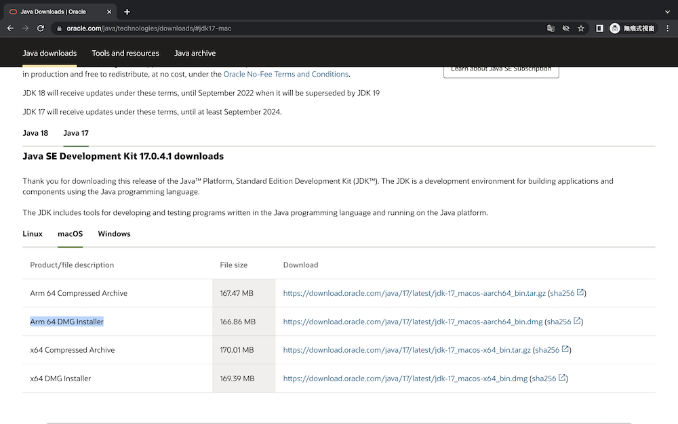Image resolution: width=678 pixels, height=424 pixels.
Task: Open the Chrome three-dot menu
Action: click(667, 28)
